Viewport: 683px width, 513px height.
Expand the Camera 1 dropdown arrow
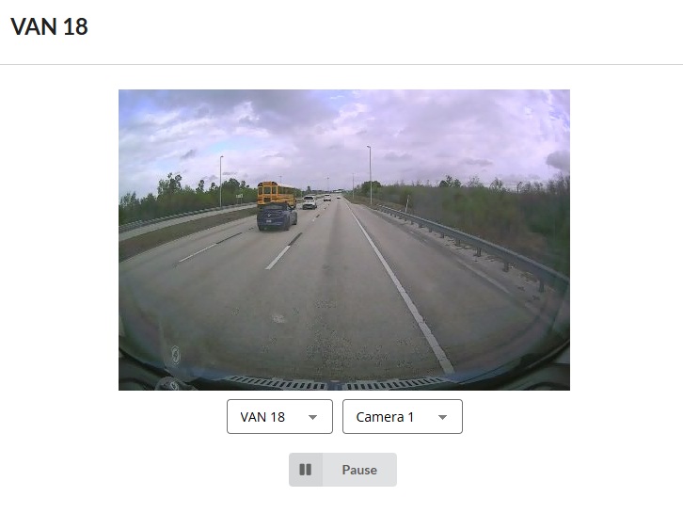(x=442, y=417)
